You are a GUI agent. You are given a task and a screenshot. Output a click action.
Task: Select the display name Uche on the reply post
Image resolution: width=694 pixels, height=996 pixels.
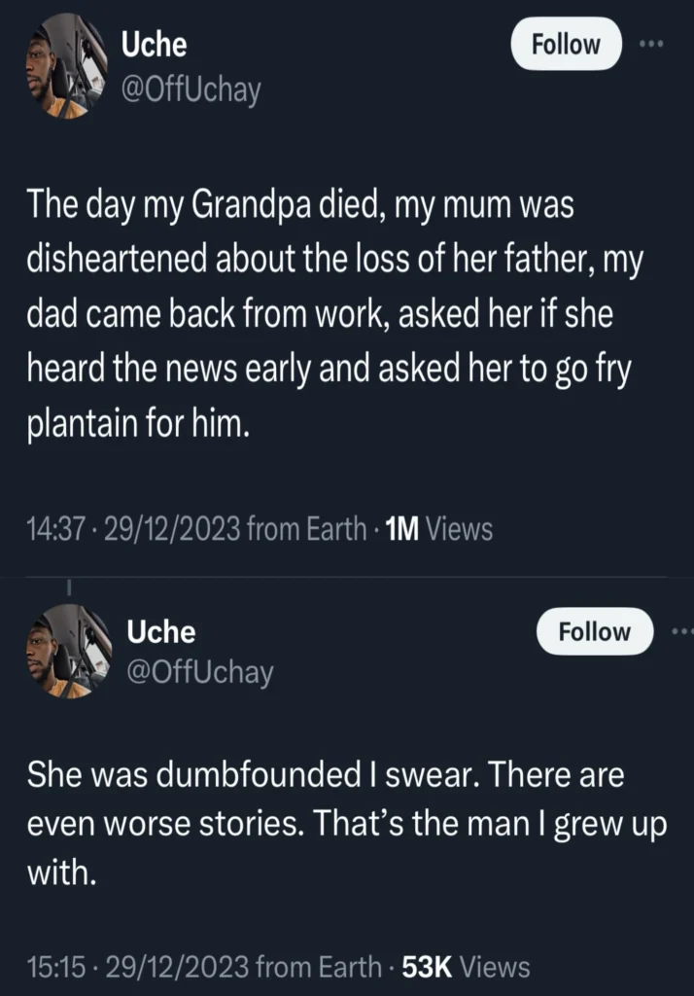(162, 631)
